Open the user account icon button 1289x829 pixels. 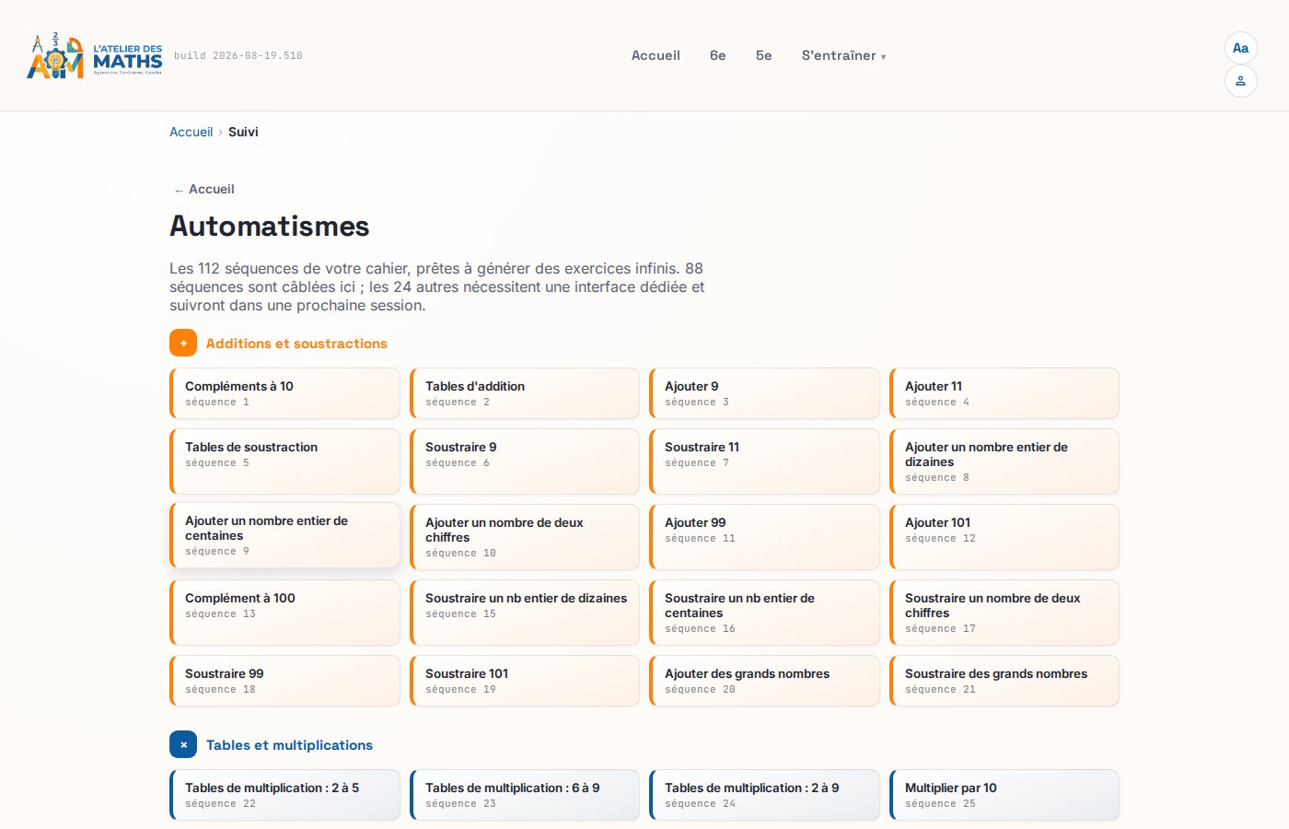pos(1240,81)
